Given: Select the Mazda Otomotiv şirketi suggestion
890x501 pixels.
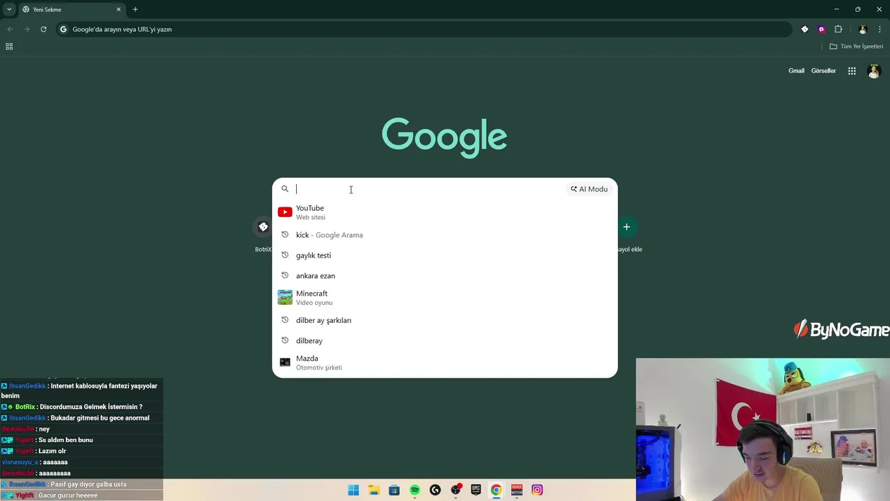Looking at the screenshot, I should 445,363.
